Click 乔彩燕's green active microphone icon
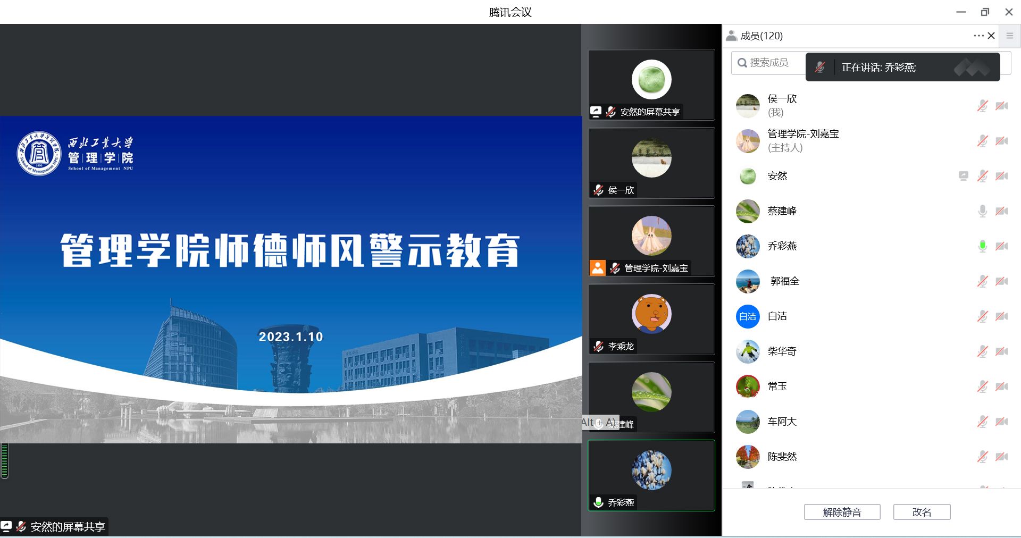This screenshot has height=538, width=1021. 982,246
